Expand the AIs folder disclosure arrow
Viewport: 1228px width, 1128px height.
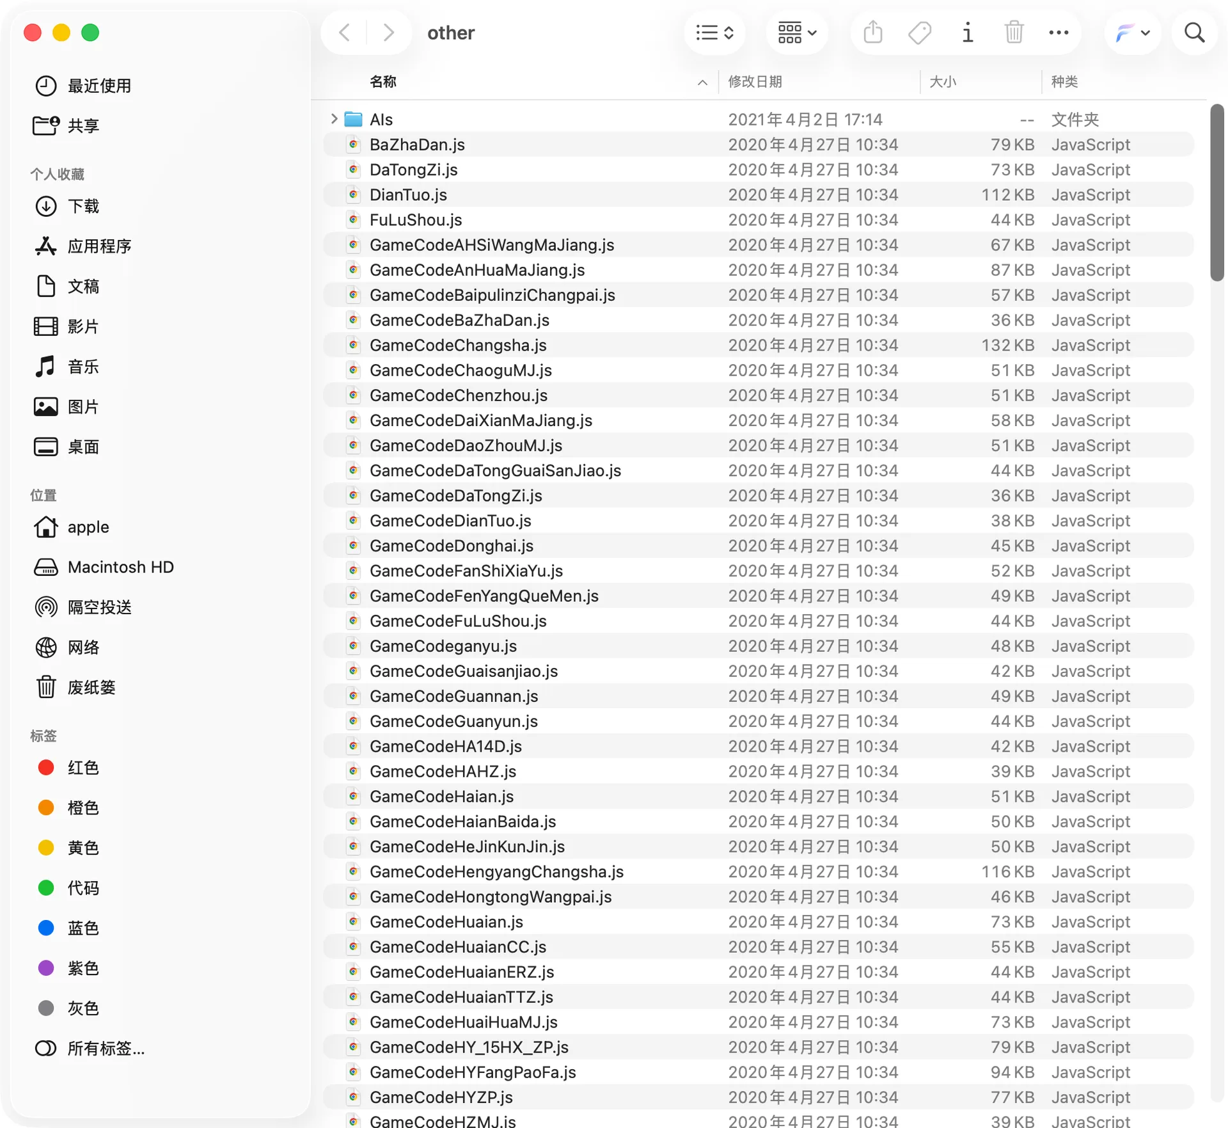click(334, 119)
